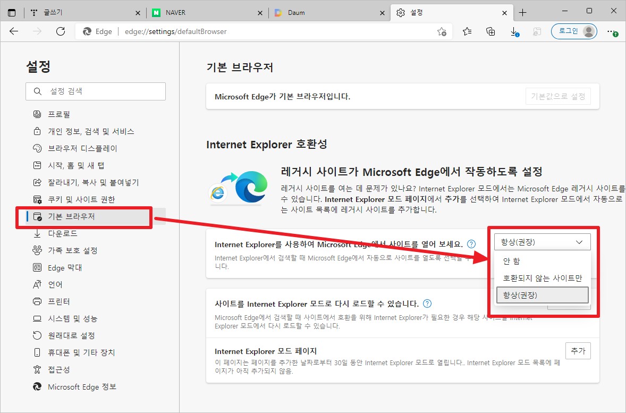The image size is (626, 413).
Task: Open 언어 settings section
Action: (x=96, y=284)
